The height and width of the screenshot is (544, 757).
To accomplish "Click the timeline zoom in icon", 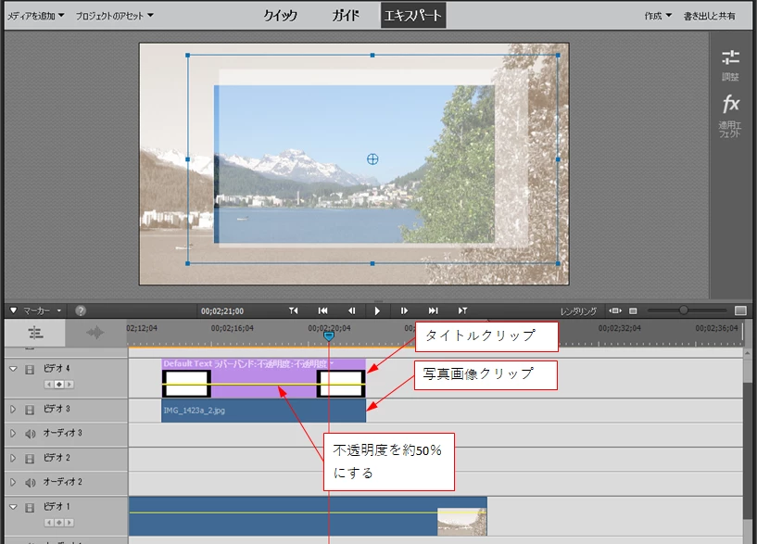I will click(x=740, y=310).
